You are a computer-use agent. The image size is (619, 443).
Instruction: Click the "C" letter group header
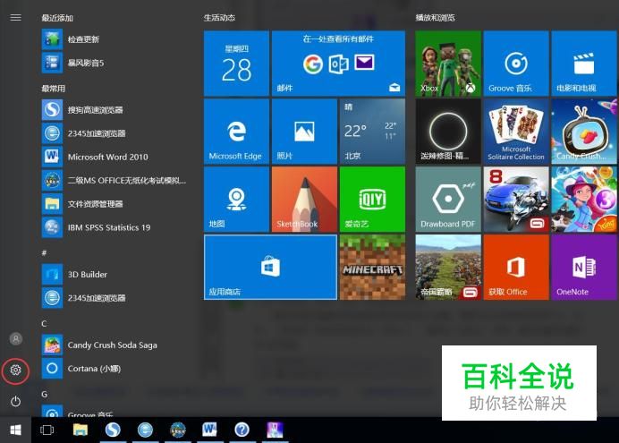click(44, 323)
